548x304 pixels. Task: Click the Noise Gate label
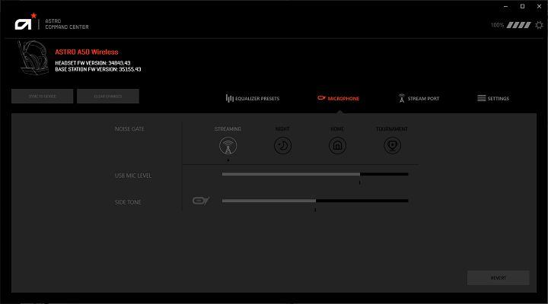[129, 128]
